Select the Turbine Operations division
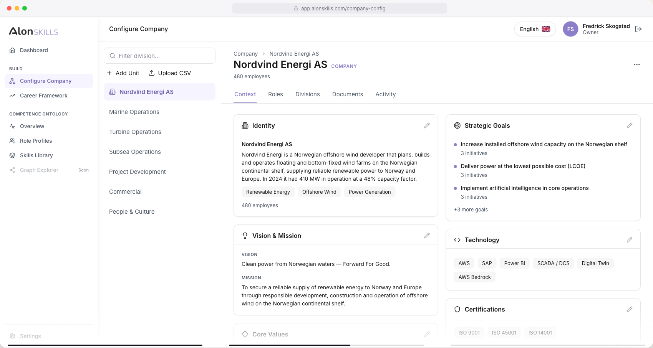This screenshot has width=653, height=348. (159, 132)
